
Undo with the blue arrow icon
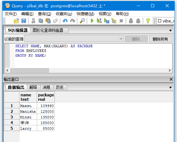(65, 21)
